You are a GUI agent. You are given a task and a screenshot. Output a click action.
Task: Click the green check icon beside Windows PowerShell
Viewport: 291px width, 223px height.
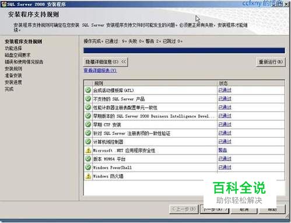pyautogui.click(x=88, y=167)
